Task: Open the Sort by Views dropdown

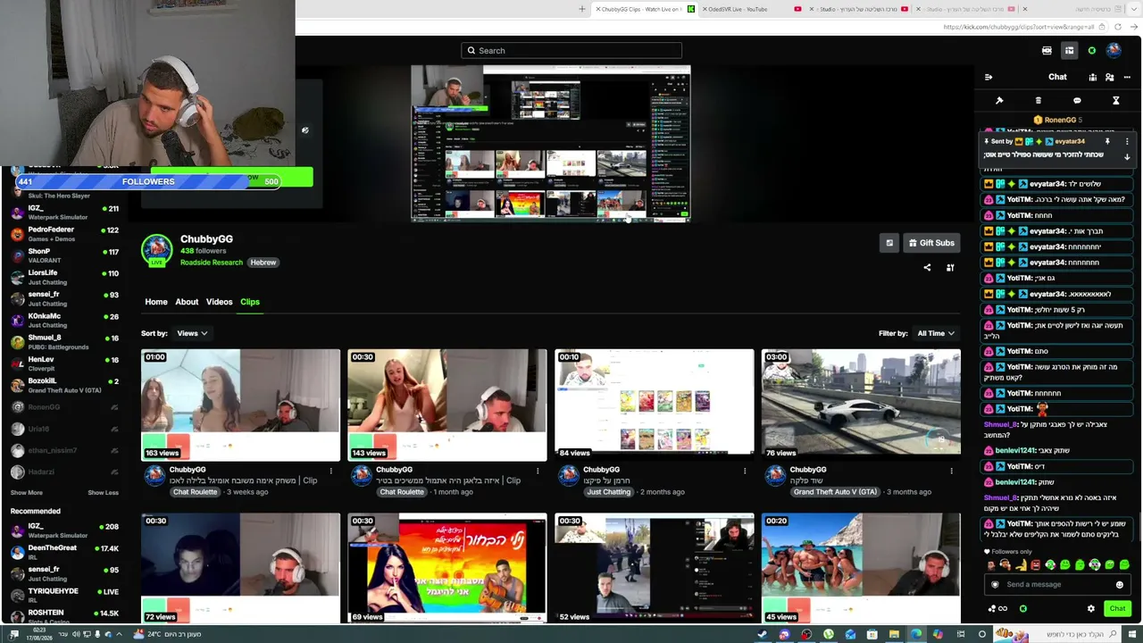Action: click(x=192, y=333)
